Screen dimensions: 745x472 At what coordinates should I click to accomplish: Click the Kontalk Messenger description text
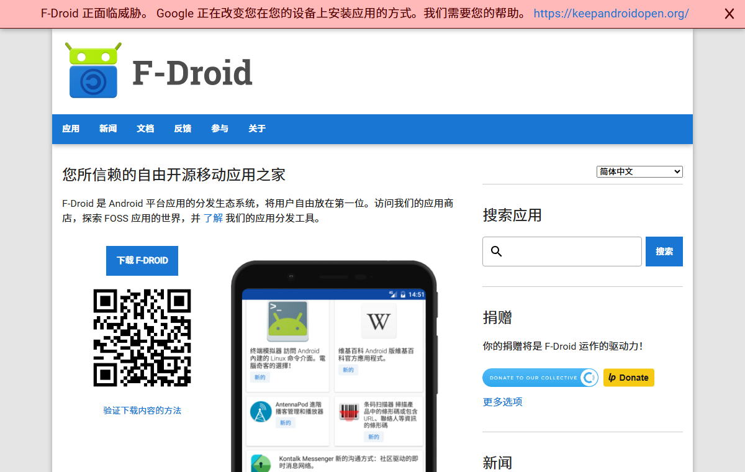[348, 462]
